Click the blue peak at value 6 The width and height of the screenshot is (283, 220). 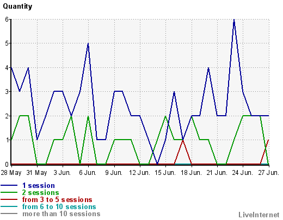[x=234, y=20]
